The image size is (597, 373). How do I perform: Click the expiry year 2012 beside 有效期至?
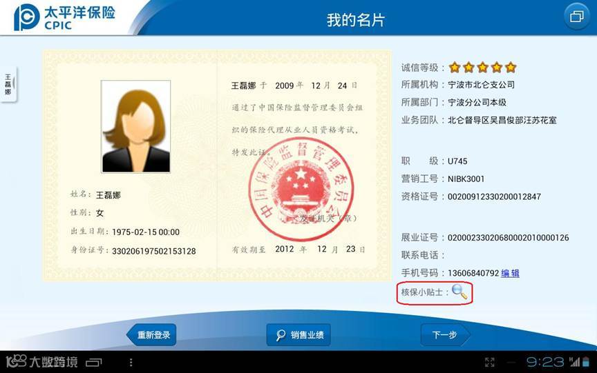[285, 249]
